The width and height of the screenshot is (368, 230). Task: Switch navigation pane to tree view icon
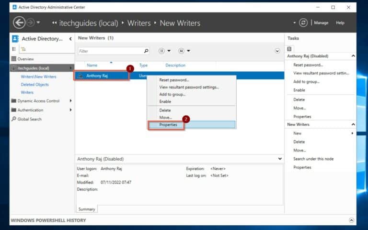click(x=23, y=49)
